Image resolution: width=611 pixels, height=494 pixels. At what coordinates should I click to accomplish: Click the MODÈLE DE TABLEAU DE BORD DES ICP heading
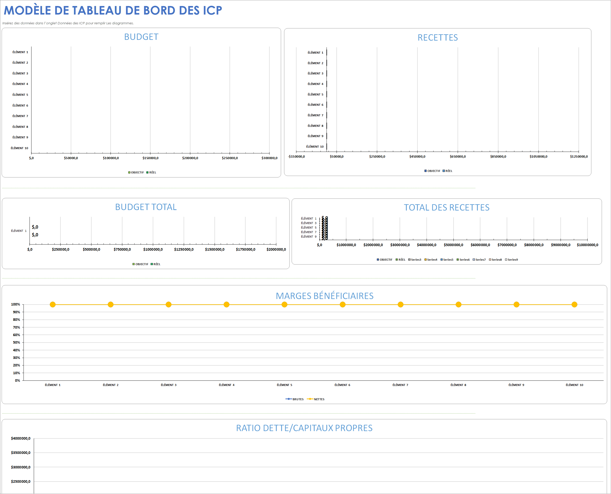point(113,11)
